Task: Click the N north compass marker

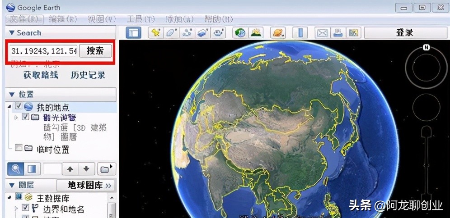Action: (427, 48)
